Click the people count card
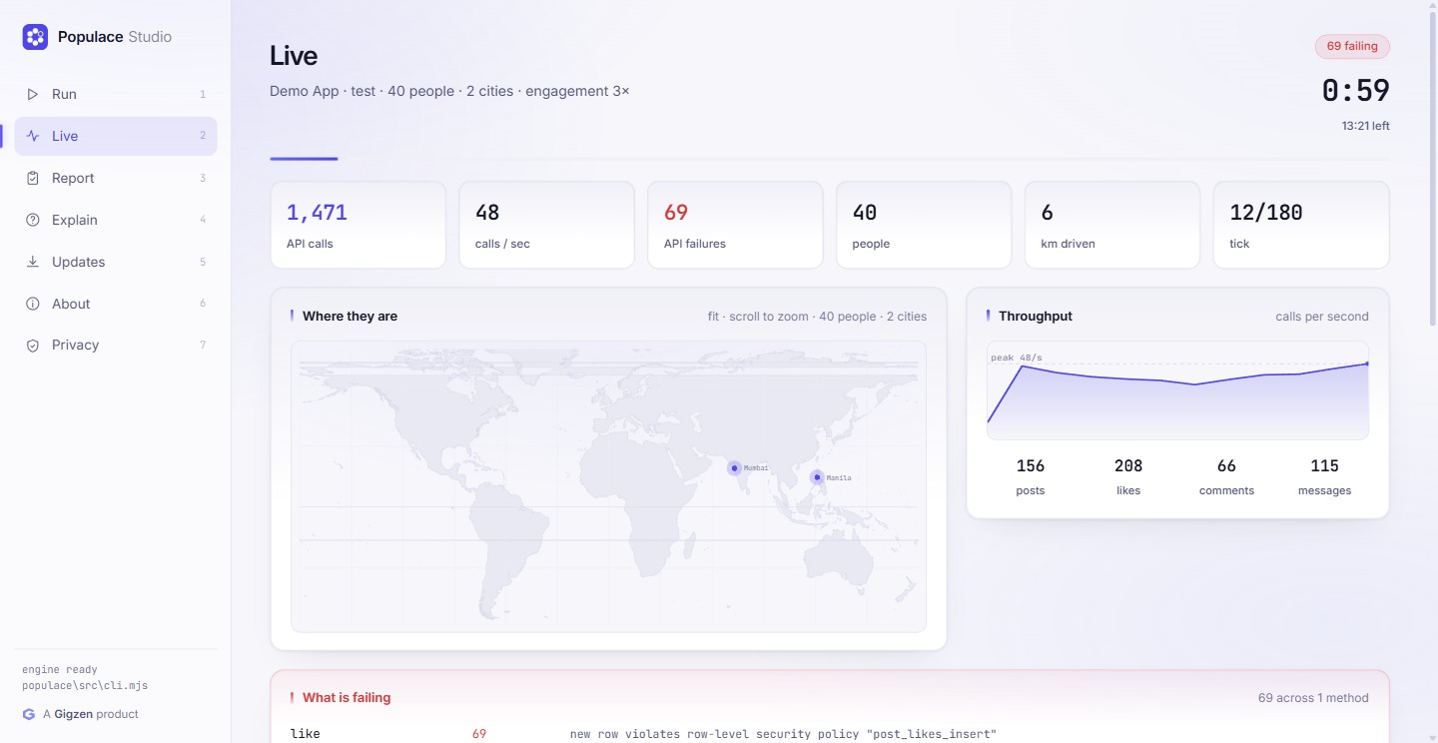 pos(924,225)
